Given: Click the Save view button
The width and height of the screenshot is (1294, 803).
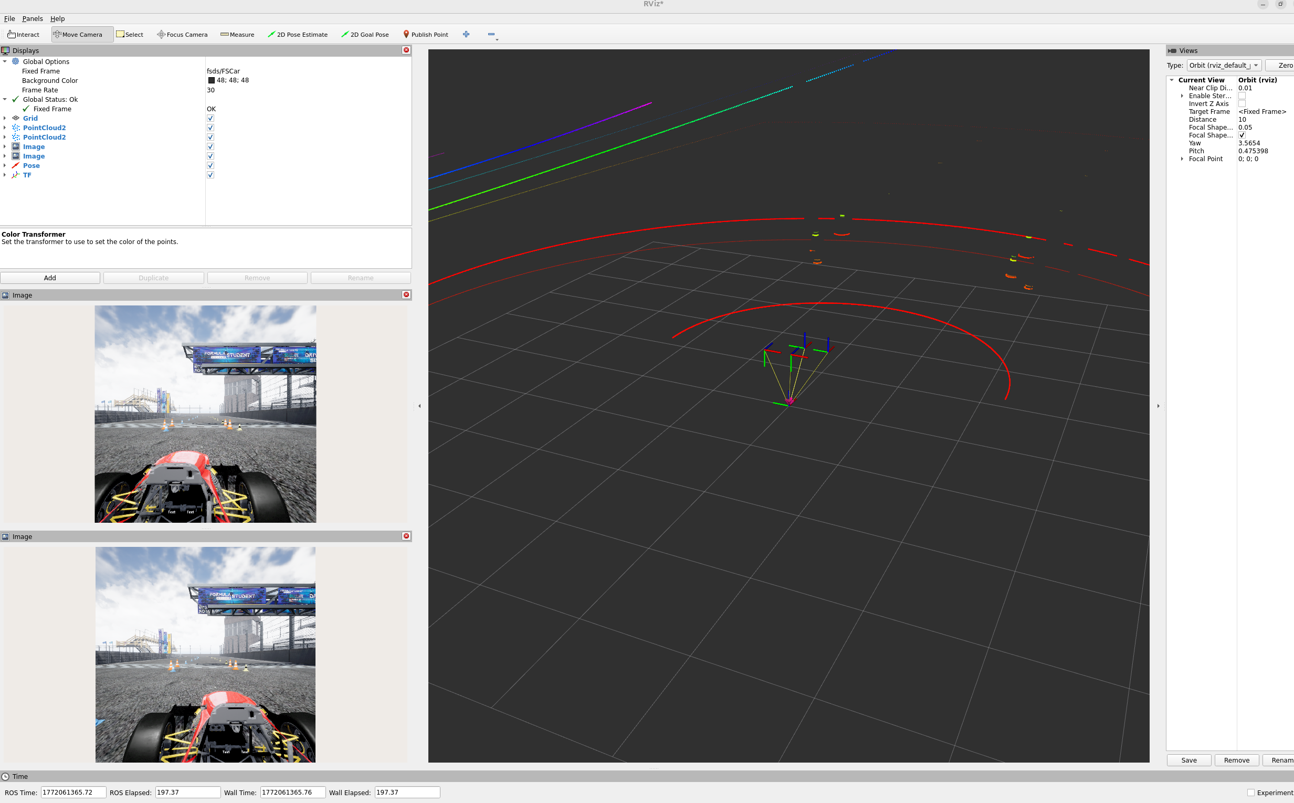Looking at the screenshot, I should [1188, 760].
